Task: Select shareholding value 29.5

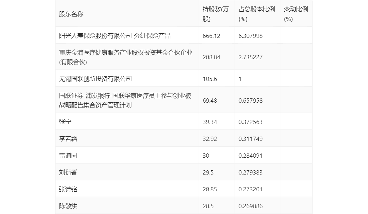Action: [208, 173]
